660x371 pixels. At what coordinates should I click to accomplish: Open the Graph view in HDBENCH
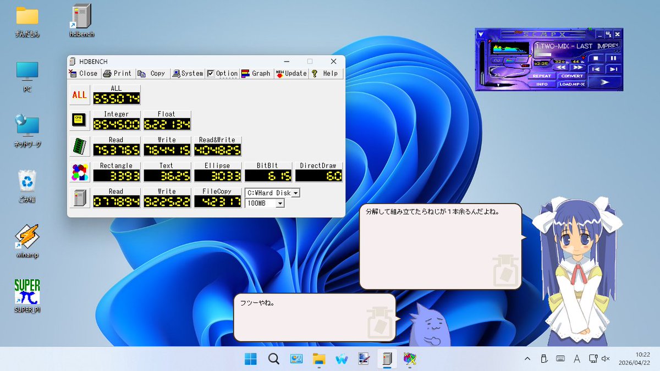(x=256, y=73)
